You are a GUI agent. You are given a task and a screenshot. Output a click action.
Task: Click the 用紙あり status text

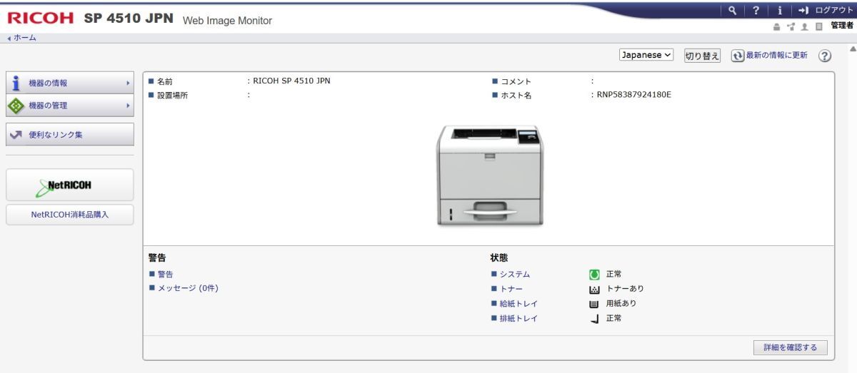621,304
